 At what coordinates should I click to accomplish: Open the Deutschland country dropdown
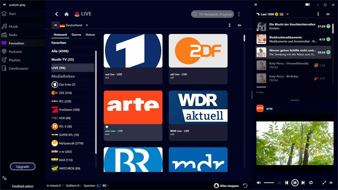pyautogui.click(x=74, y=25)
